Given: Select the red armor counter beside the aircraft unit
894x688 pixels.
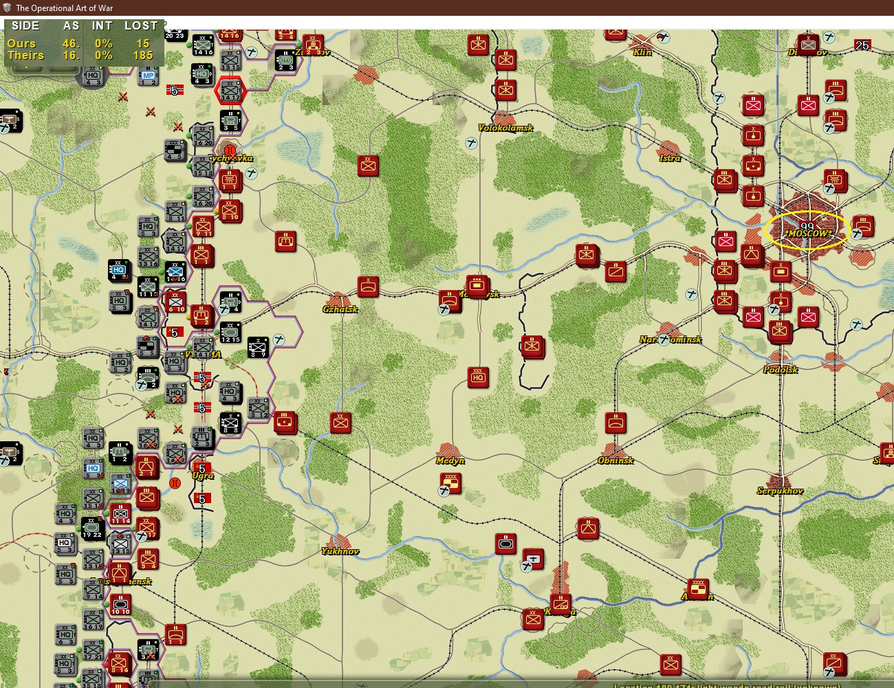Looking at the screenshot, I should click(x=505, y=544).
